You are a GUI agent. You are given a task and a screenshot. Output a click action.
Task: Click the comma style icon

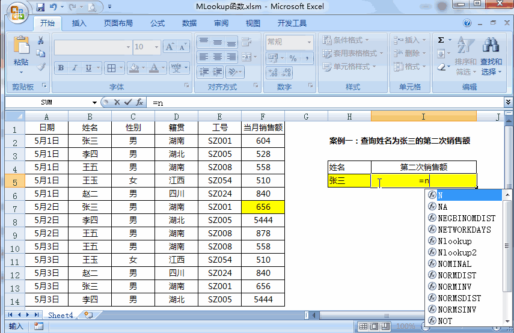point(307,58)
